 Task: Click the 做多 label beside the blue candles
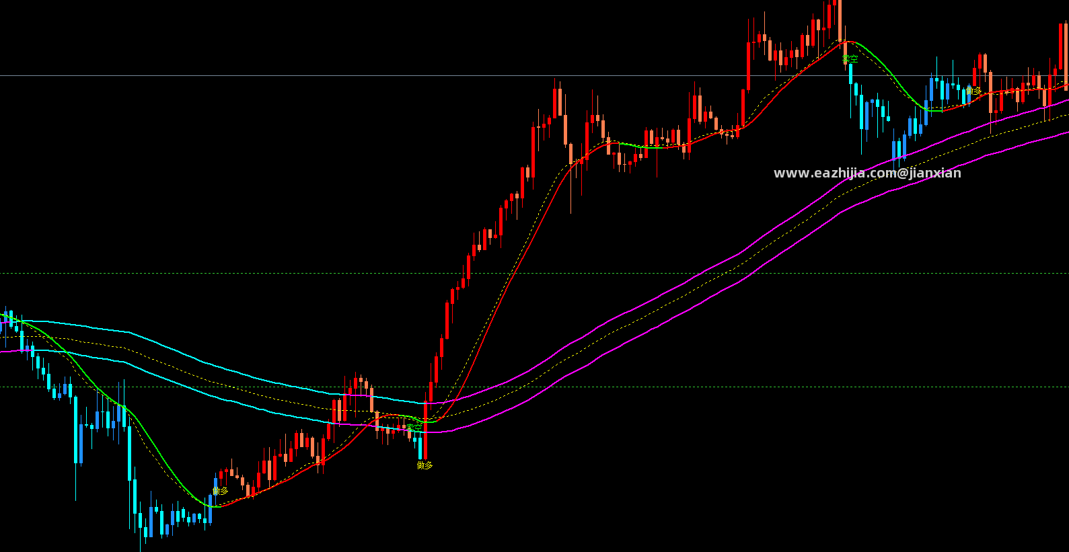[973, 90]
